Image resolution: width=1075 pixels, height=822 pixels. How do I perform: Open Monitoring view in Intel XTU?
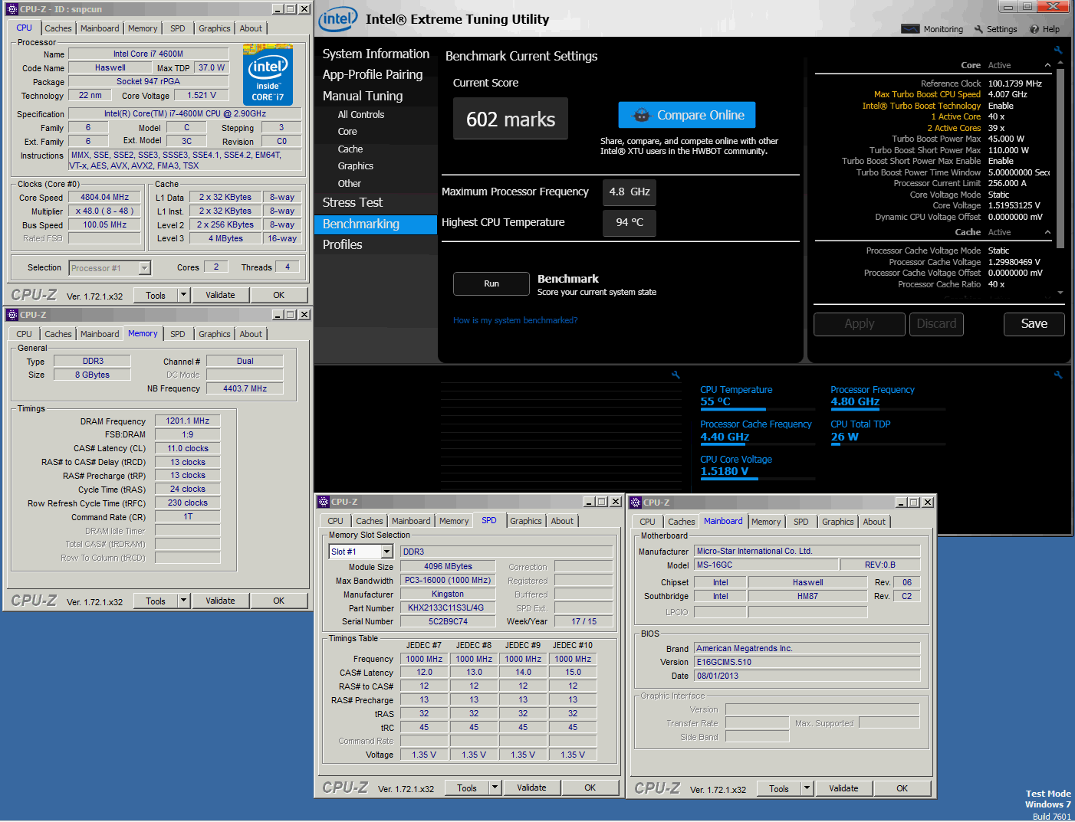tap(932, 29)
